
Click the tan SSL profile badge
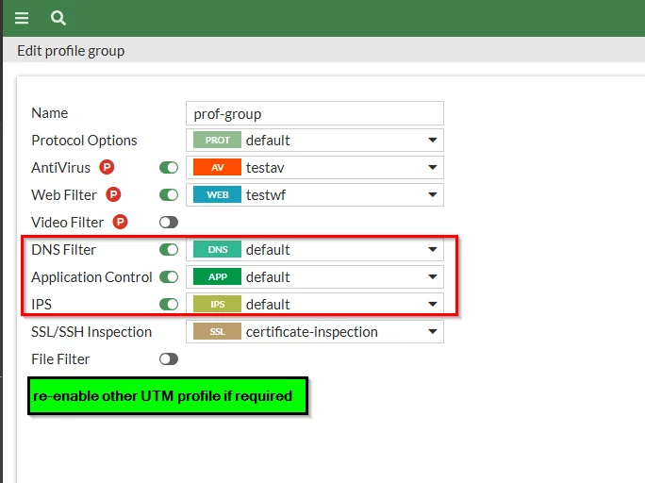(x=217, y=332)
